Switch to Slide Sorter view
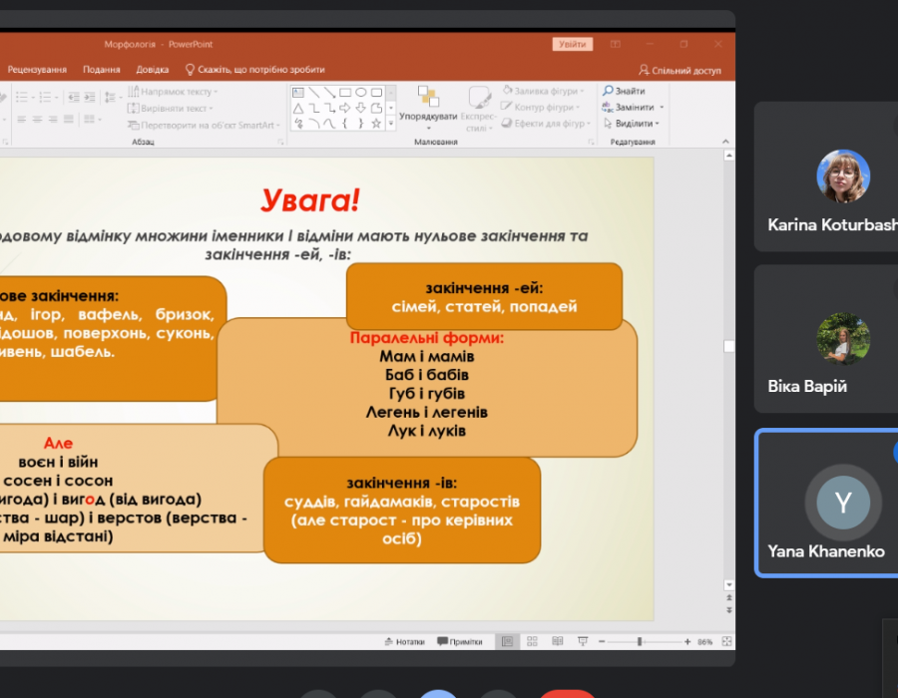This screenshot has width=898, height=698. point(532,642)
